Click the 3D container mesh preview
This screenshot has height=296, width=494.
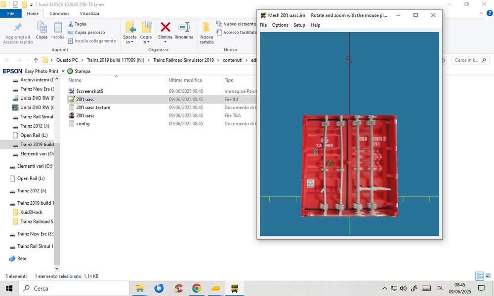pos(349,166)
